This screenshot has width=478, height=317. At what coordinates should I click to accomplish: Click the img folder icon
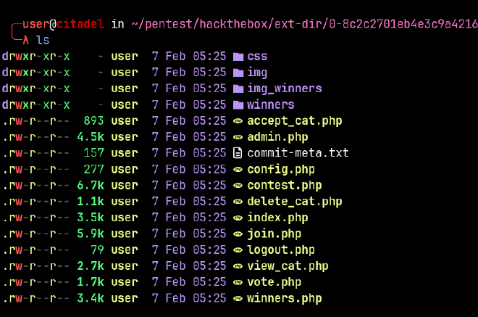(238, 73)
